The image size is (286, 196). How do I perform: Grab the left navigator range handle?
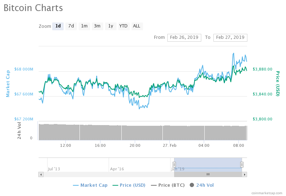pos(174,165)
